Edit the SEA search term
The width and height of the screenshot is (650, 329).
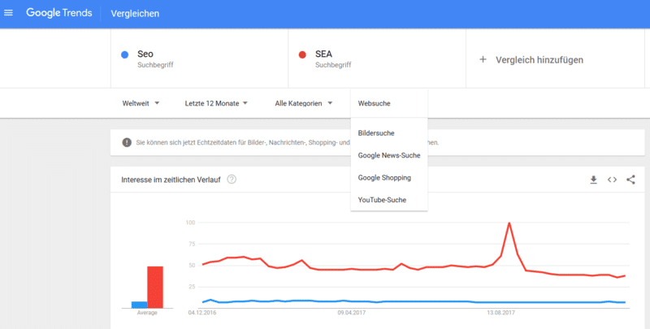coord(323,54)
